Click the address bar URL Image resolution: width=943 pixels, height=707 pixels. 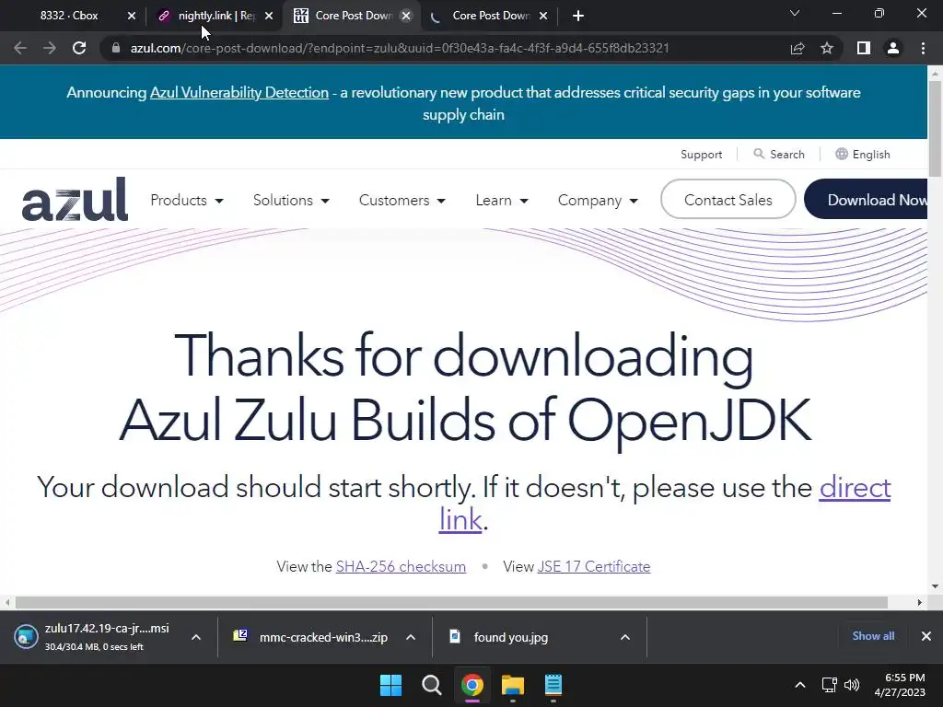point(400,48)
